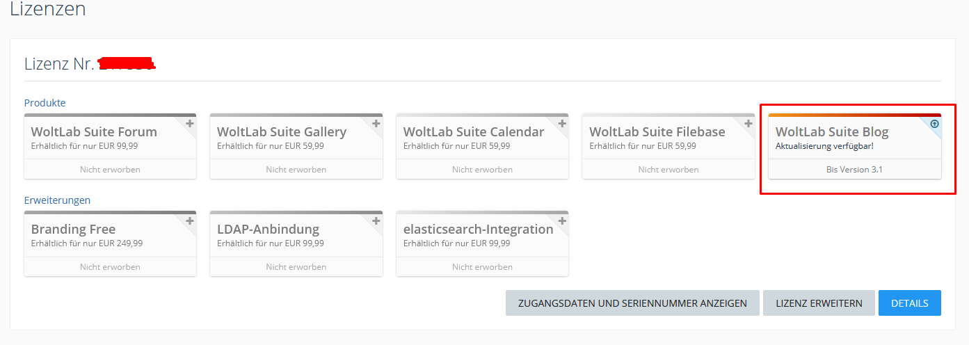Click the plus icon on LDAP-Anbindung

(376, 221)
